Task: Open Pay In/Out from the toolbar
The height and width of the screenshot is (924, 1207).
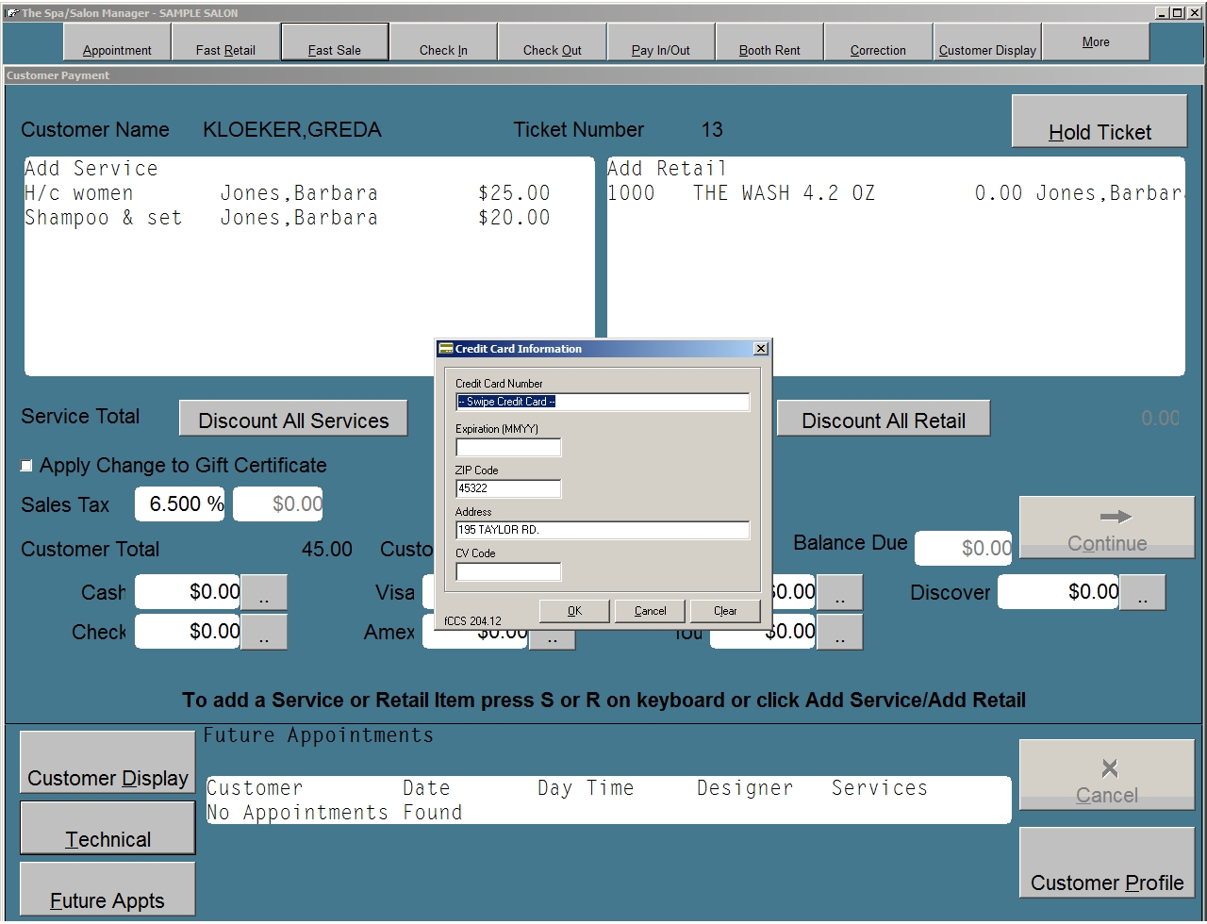Action: 661,42
